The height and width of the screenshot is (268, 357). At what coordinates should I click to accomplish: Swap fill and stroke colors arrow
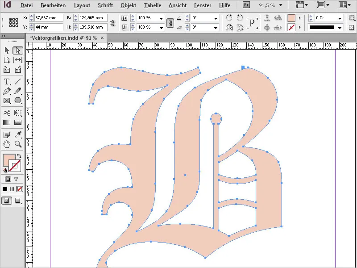point(19,156)
